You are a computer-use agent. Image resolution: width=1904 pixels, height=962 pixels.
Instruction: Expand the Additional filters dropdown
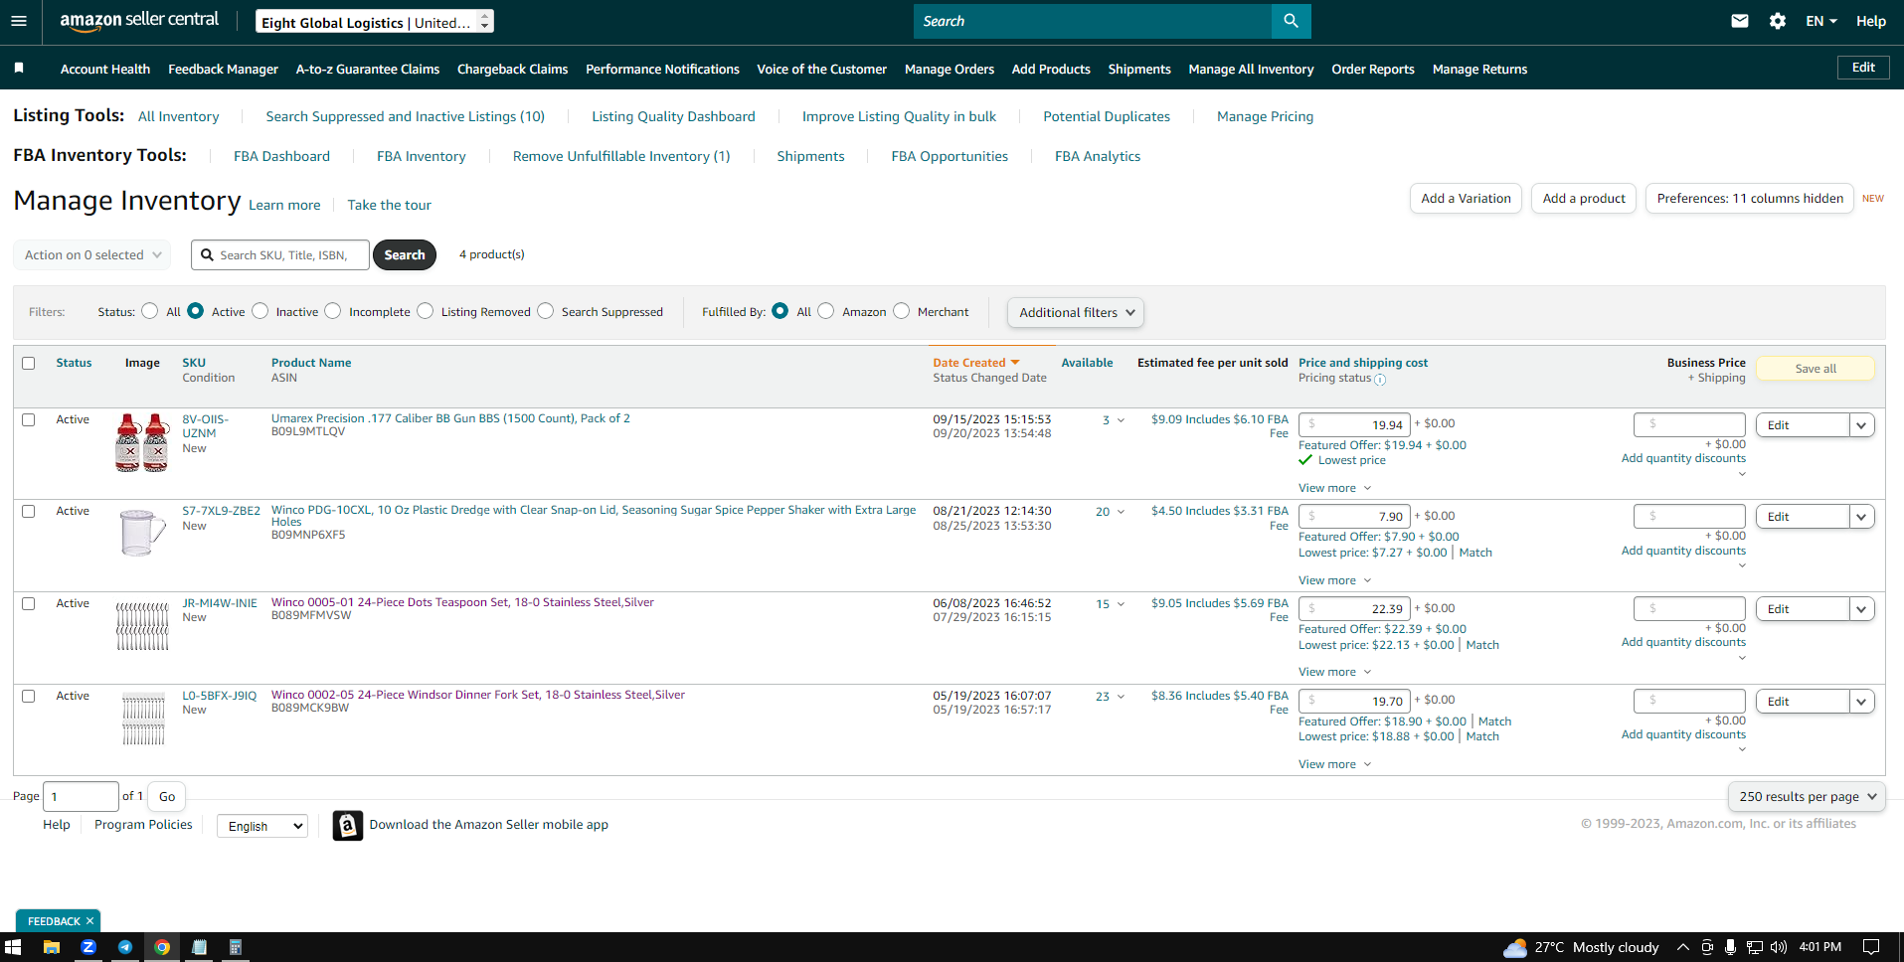point(1076,312)
